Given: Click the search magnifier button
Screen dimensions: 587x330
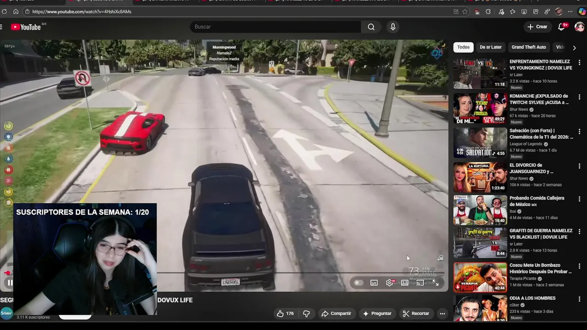Looking at the screenshot, I should (371, 27).
